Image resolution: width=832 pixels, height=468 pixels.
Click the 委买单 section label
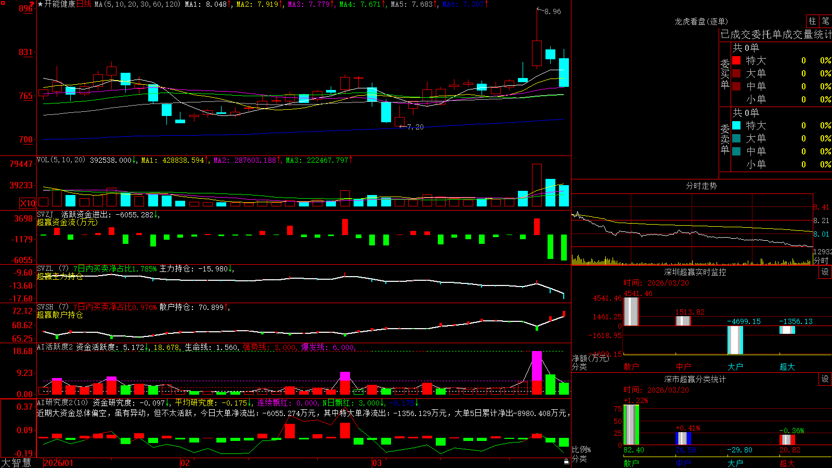pos(725,74)
